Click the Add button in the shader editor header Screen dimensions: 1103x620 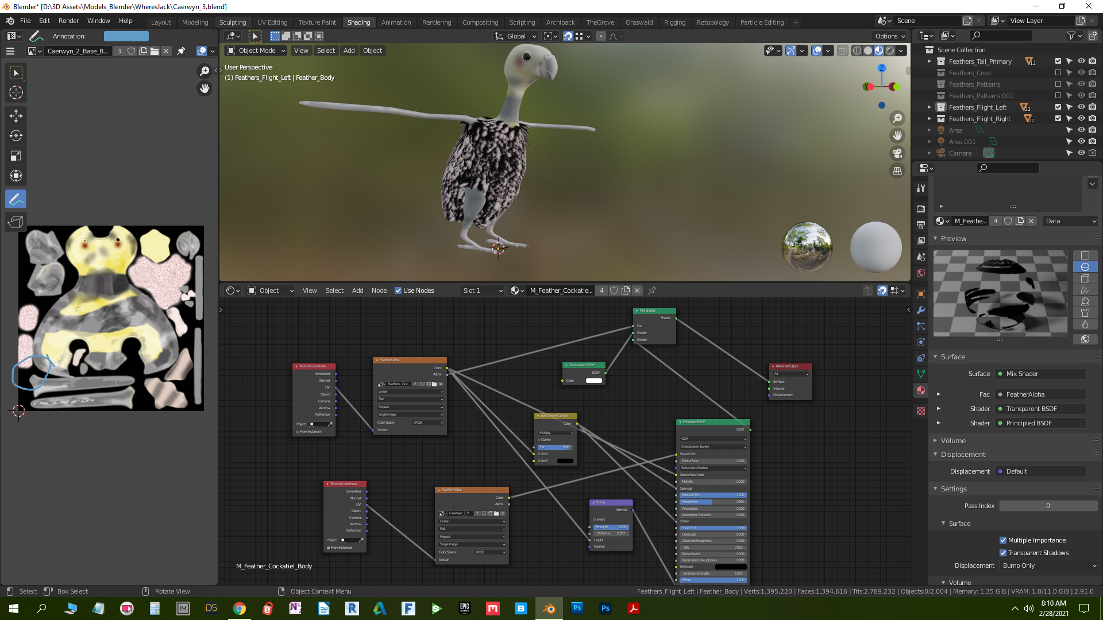[357, 290]
